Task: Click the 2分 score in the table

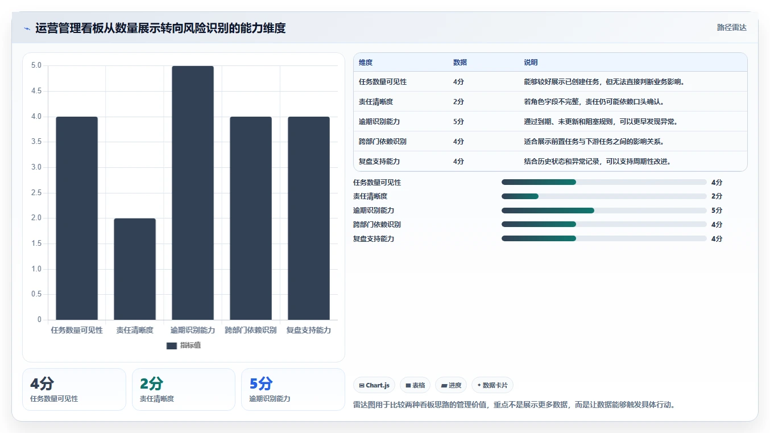Action: point(458,102)
